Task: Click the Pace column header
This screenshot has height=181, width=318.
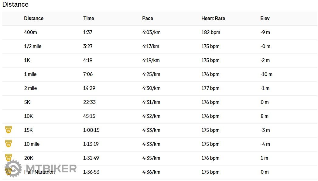Action: (x=148, y=18)
